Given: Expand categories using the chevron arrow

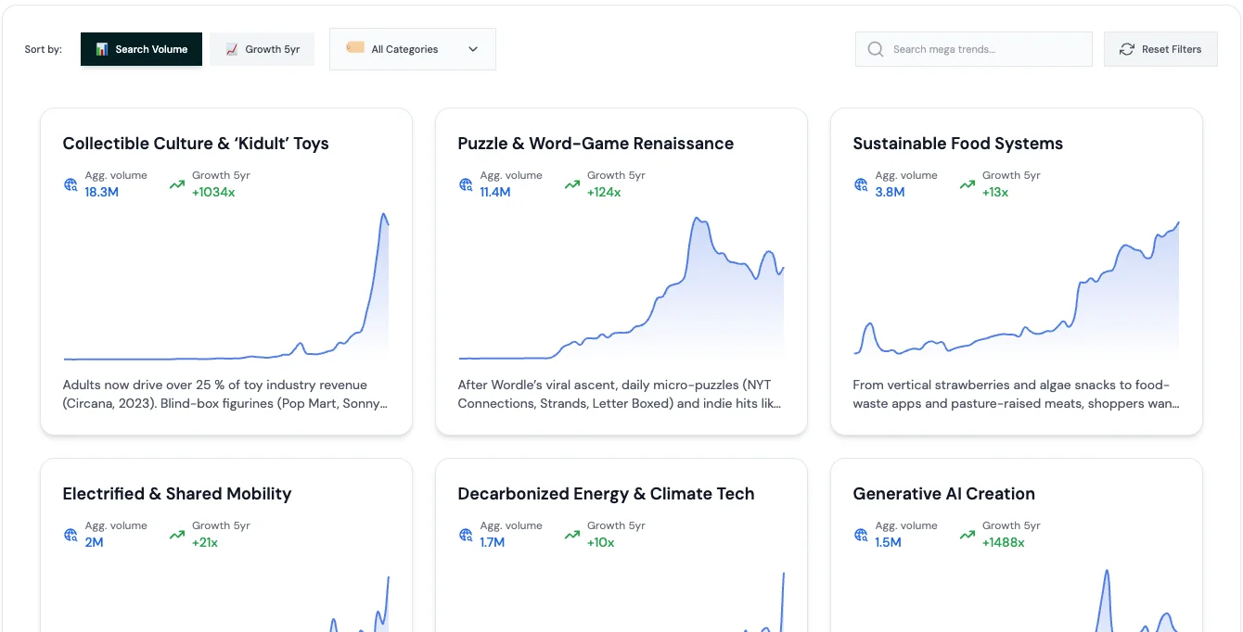Looking at the screenshot, I should pos(473,49).
